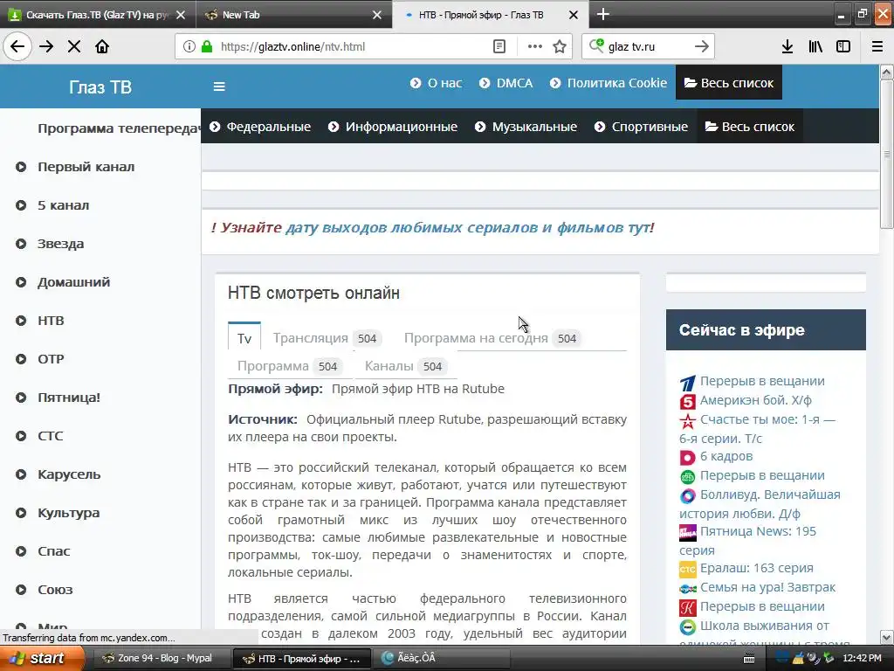Close the New Tab browser tab
The width and height of the screenshot is (894, 671).
coord(377,15)
